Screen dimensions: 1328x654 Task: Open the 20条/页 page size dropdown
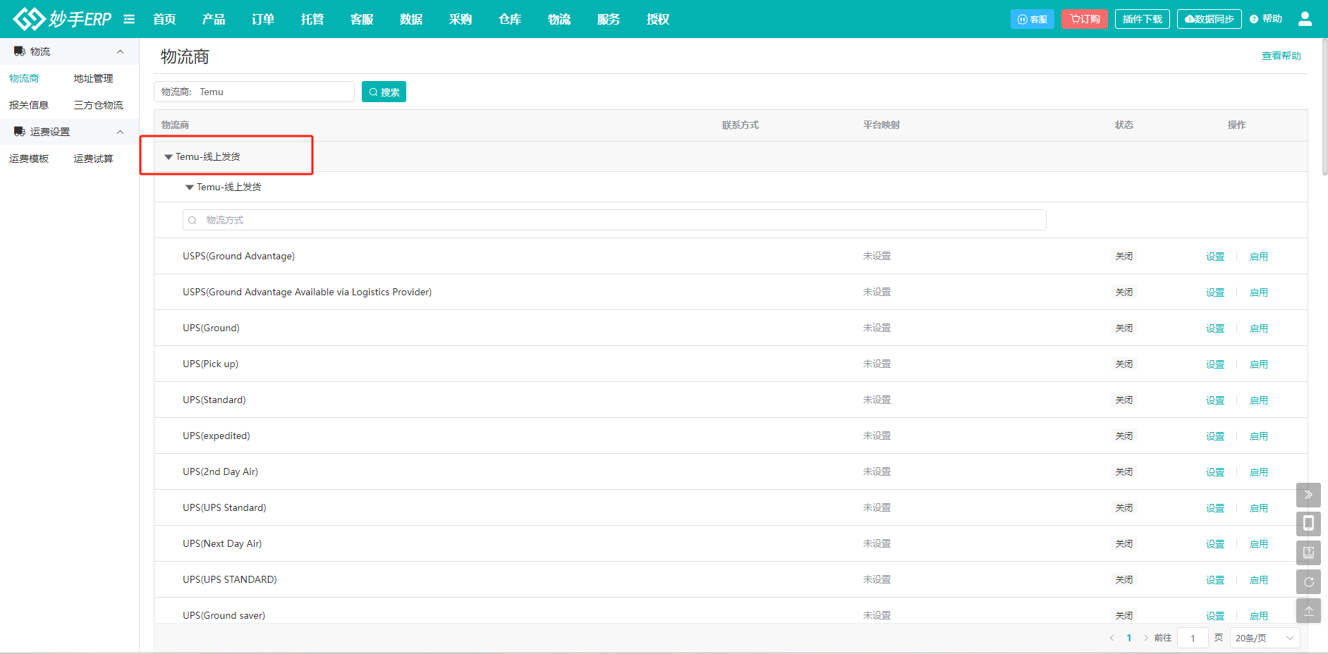tap(1264, 638)
